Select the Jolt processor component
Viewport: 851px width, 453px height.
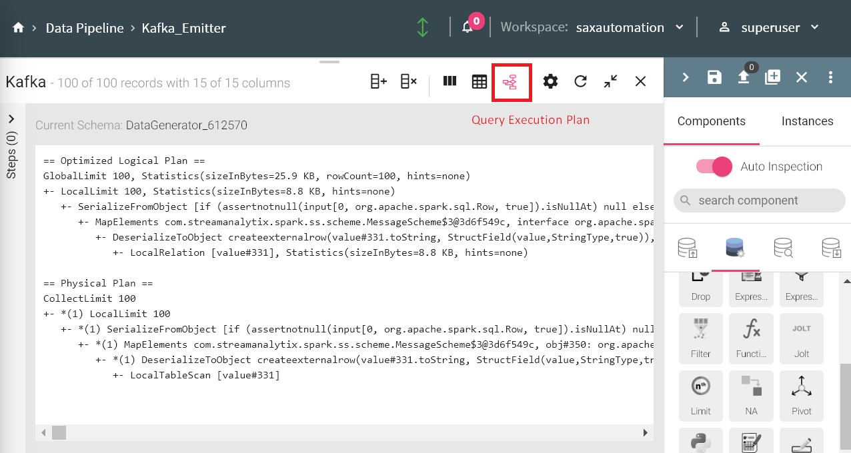click(x=802, y=338)
